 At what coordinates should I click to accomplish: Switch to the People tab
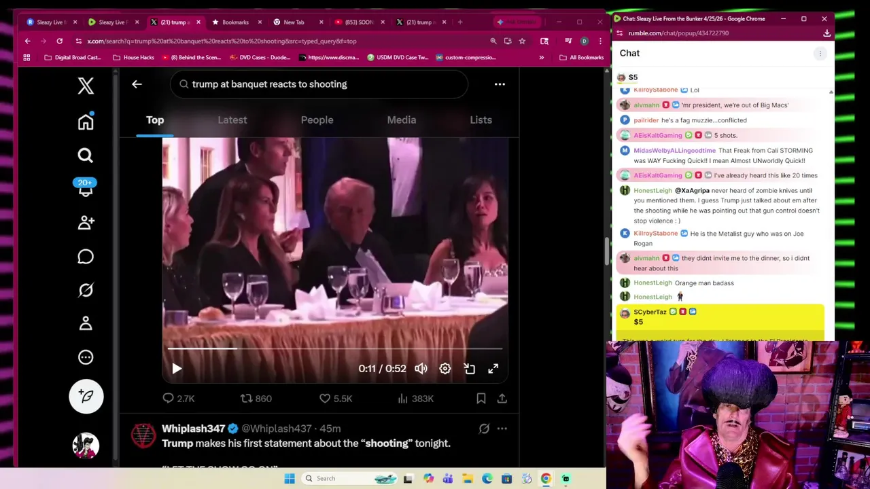click(317, 120)
